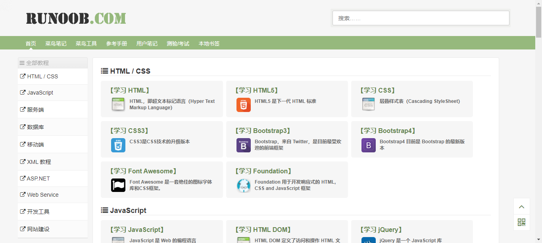
Task: Click external-link icon beside XML 教程
Action: (x=23, y=162)
